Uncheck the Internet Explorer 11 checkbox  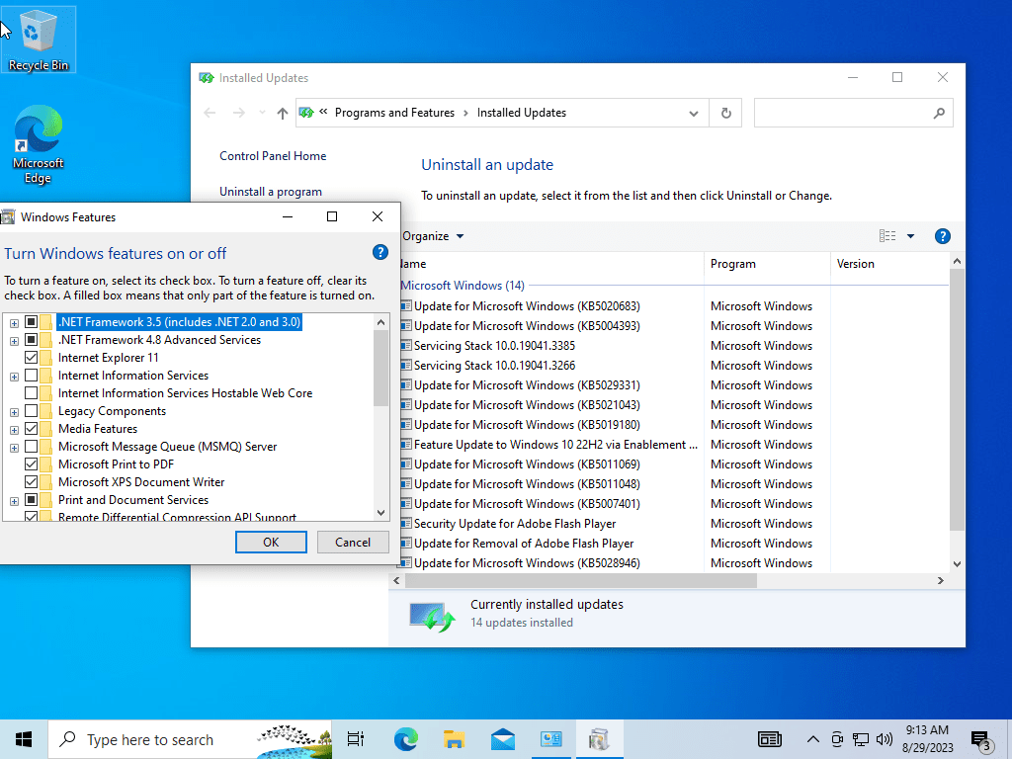point(31,358)
